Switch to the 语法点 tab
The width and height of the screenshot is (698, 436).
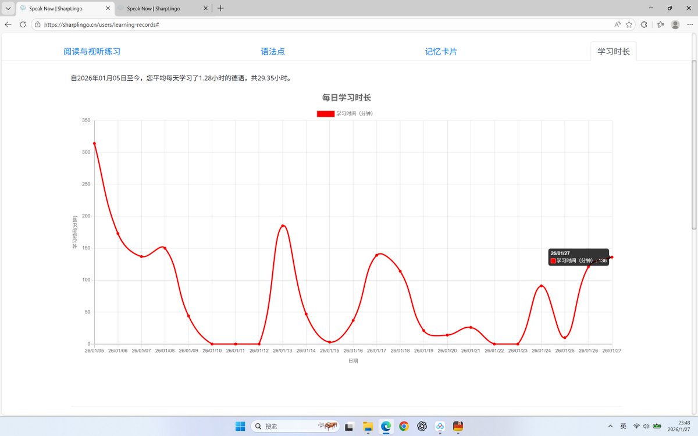(x=273, y=51)
